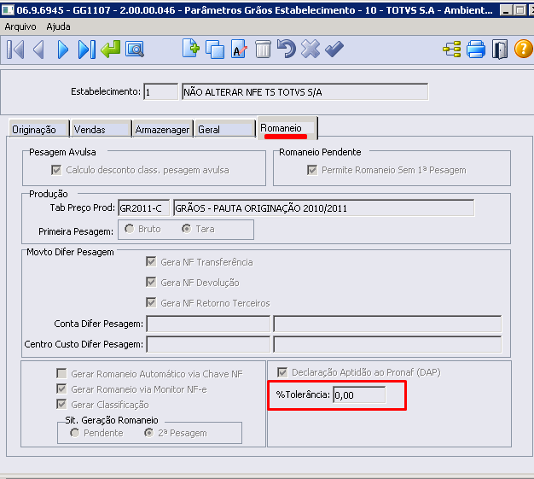
Task: Select 2ª Pesagem radio option
Action: pyautogui.click(x=148, y=433)
